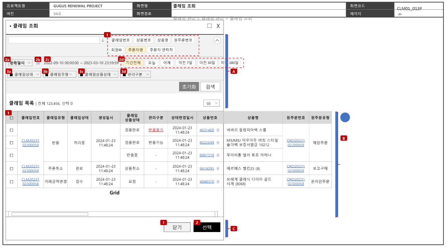
Task: Open document icon beside product 9674095
Action: pos(218,169)
